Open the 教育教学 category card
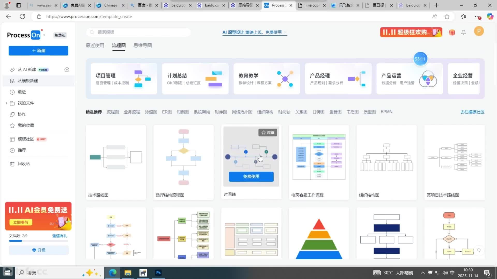Viewport: 497px width, 279px height. pos(267,79)
